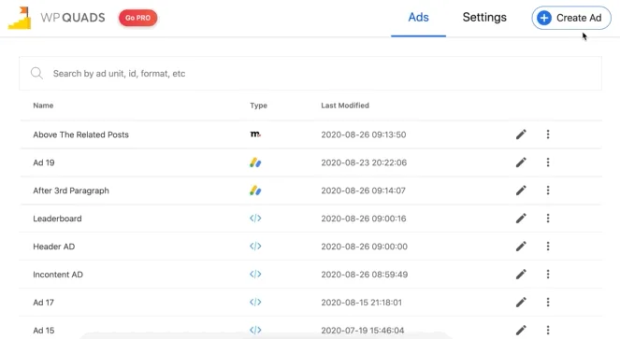Click the Type column header
Image resolution: width=620 pixels, height=339 pixels.
[259, 106]
